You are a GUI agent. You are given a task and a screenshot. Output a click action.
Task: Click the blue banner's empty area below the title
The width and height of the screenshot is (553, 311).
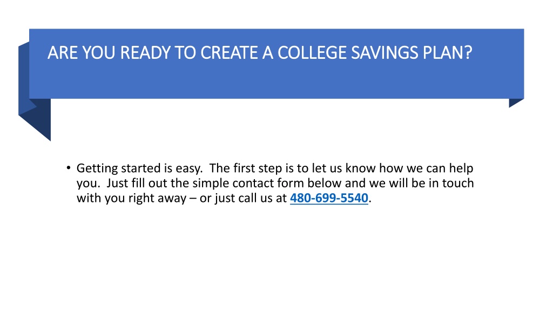pos(276,82)
